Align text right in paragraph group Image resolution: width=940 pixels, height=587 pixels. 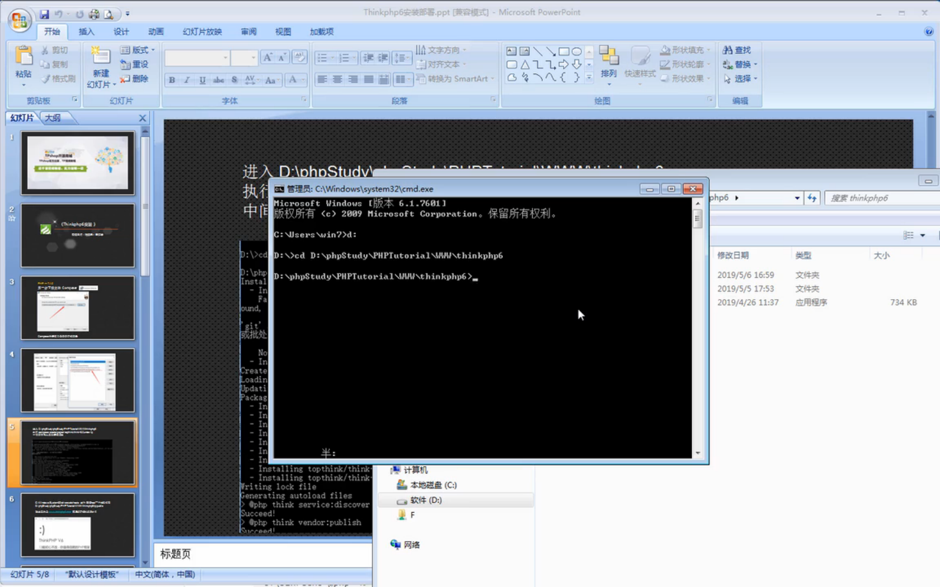coord(353,79)
